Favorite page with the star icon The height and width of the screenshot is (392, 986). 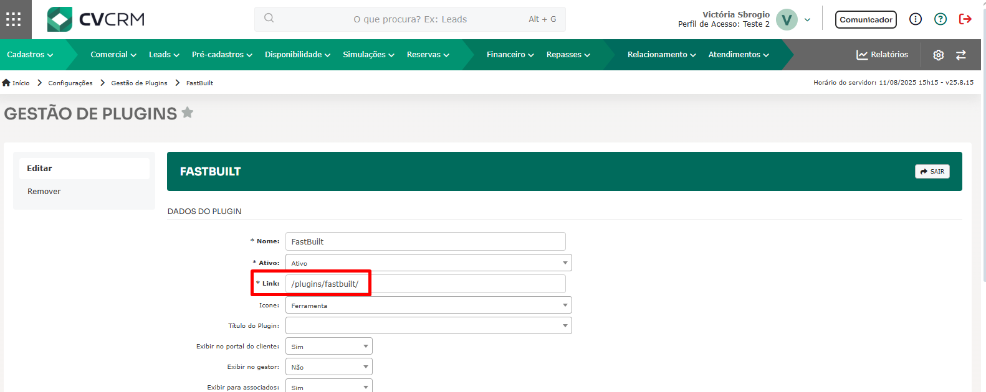pos(188,113)
